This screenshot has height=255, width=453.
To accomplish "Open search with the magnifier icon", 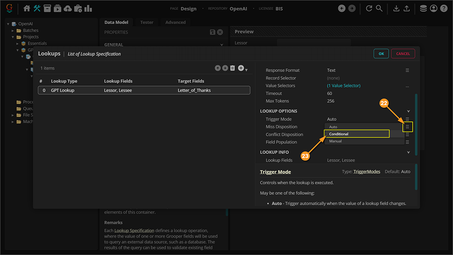I will click(379, 8).
